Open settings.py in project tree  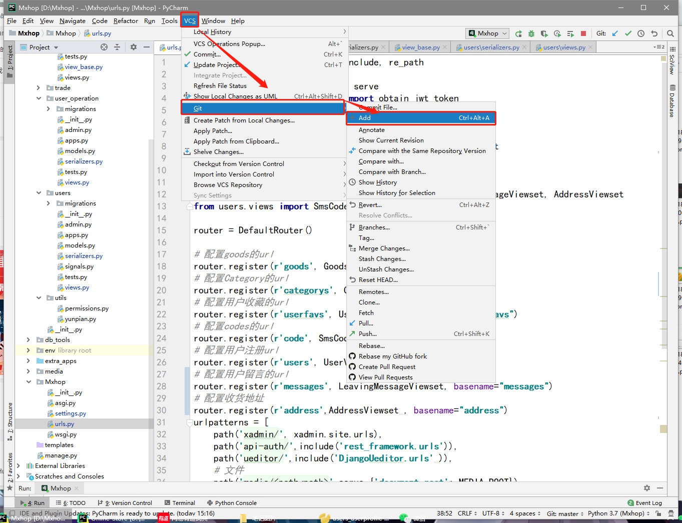tap(71, 413)
